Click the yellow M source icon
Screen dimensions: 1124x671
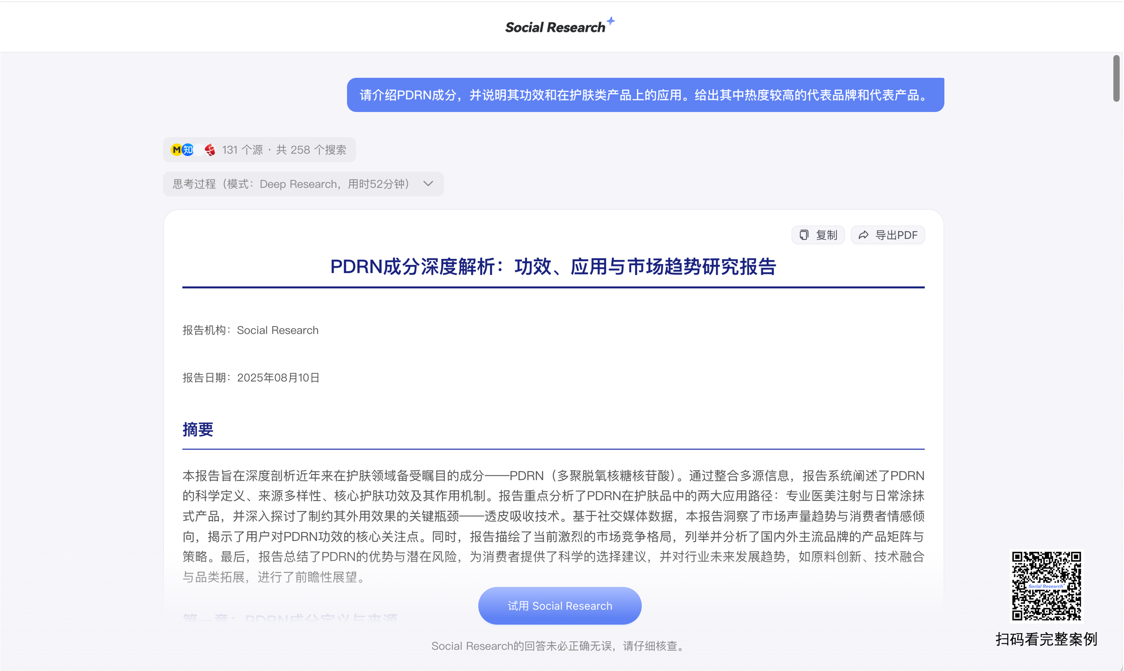[x=176, y=150]
